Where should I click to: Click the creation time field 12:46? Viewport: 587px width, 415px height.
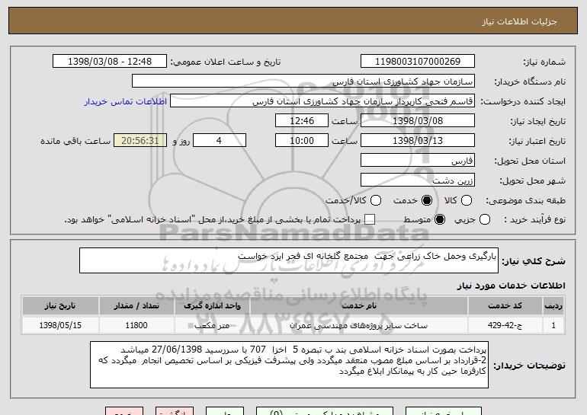(302, 121)
